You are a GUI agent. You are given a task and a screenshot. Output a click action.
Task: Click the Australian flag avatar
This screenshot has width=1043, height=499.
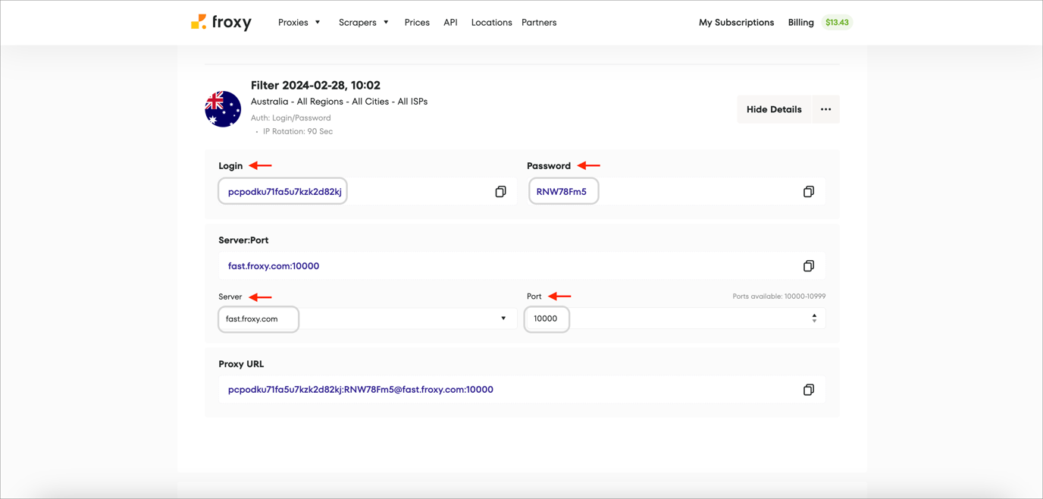[223, 108]
